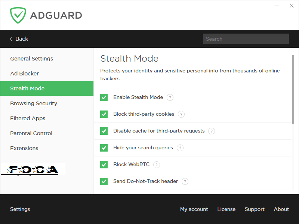The width and height of the screenshot is (299, 224).
Task: Toggle the Block WebRTC checkbox
Action: coord(104,165)
